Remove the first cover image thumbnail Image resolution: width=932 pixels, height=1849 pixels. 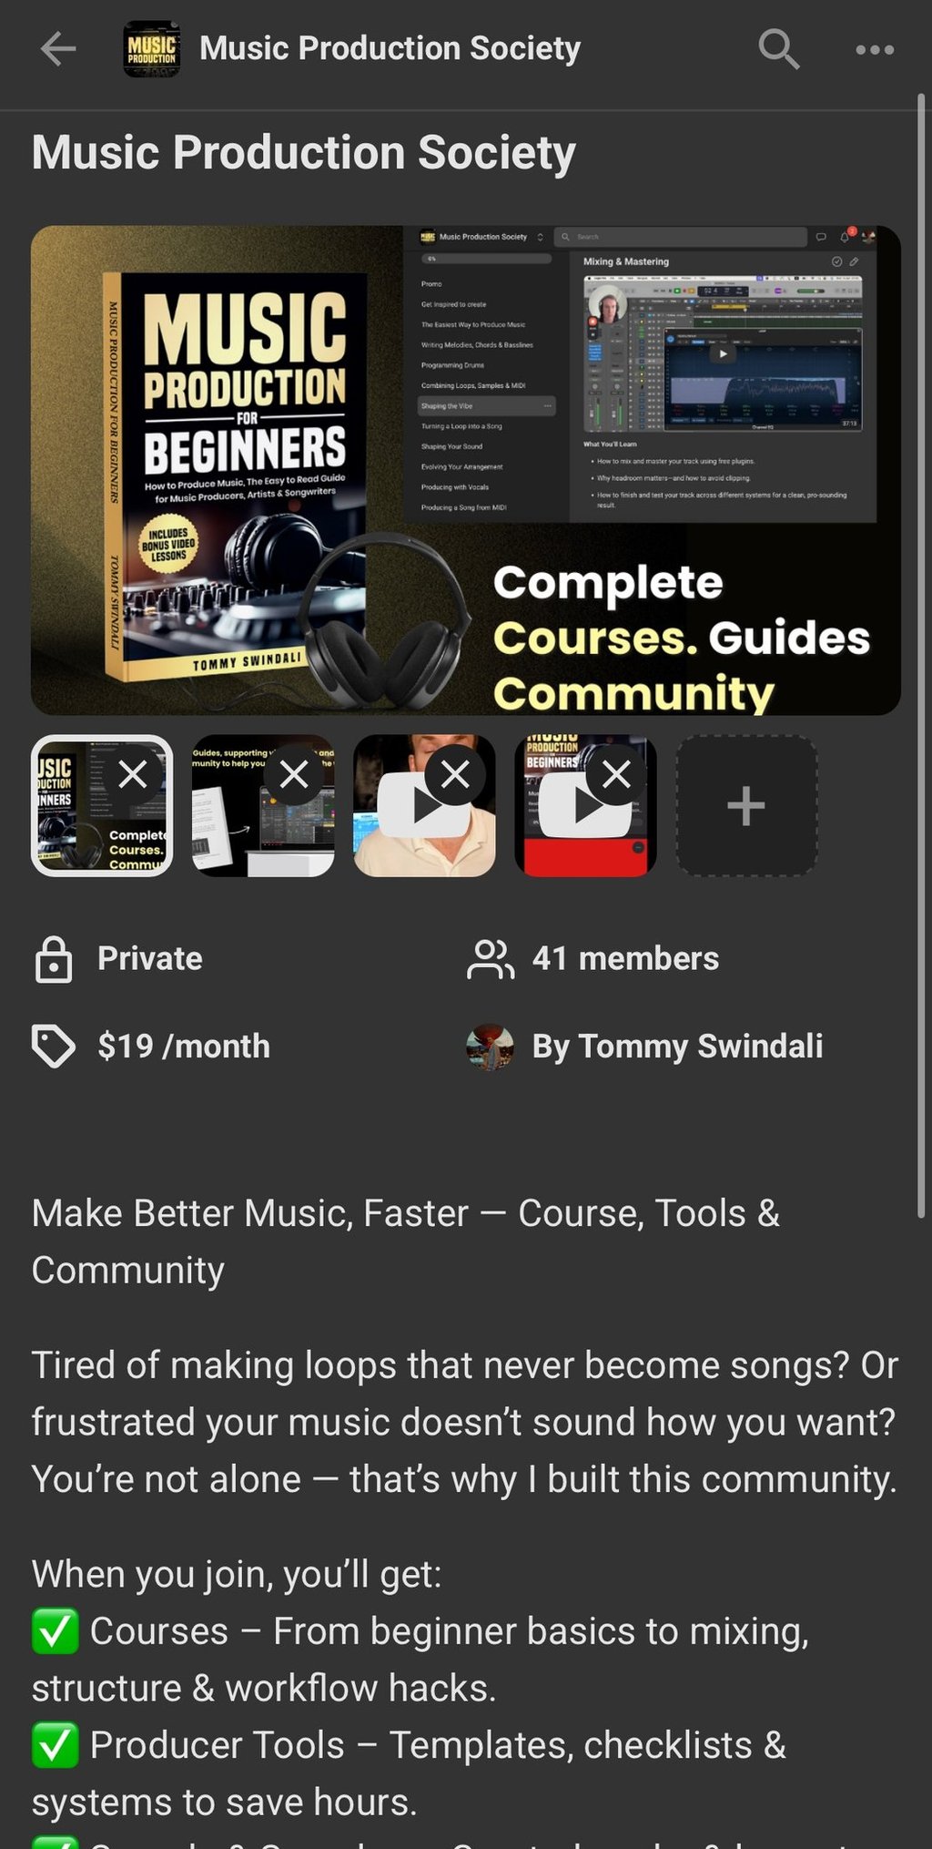[133, 775]
